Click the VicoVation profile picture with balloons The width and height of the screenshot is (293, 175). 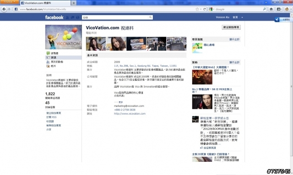(64, 37)
